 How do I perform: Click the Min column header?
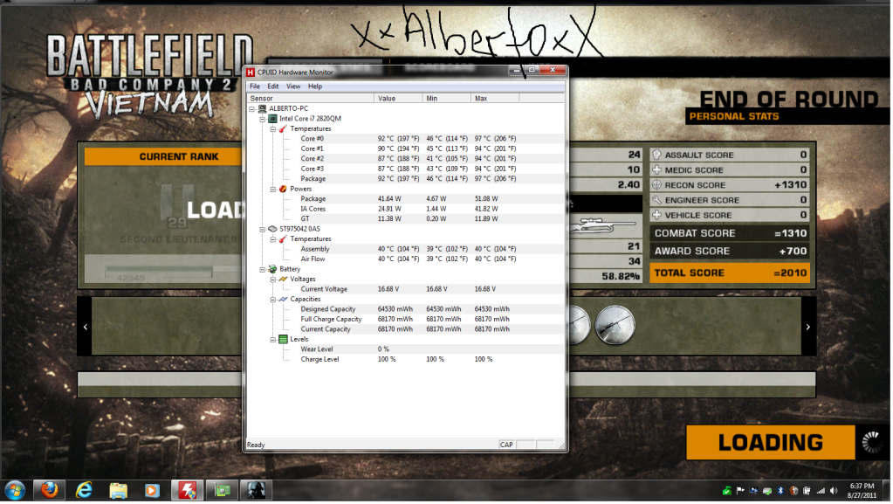(x=447, y=99)
